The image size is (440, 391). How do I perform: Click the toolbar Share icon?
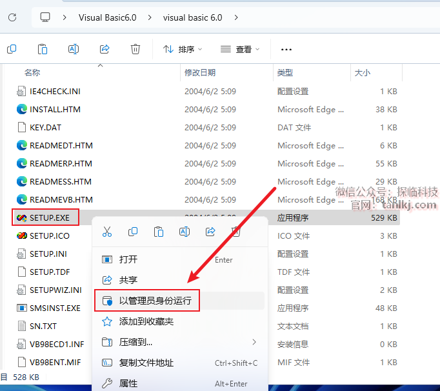pos(105,50)
